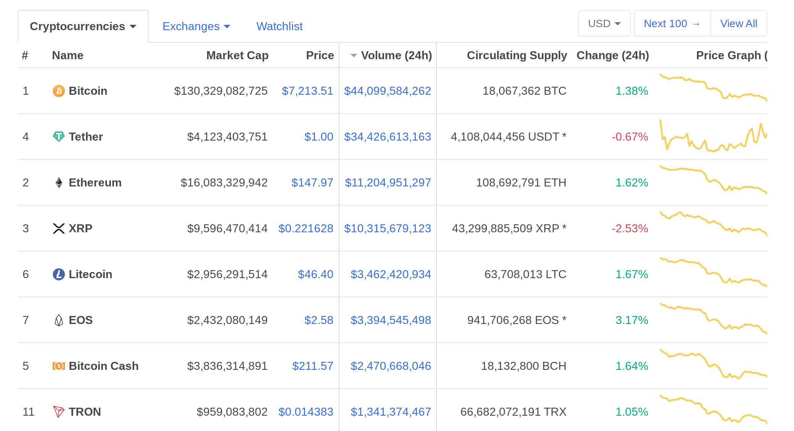The height and width of the screenshot is (431, 794).
Task: Click the Tether coin logo
Action: [58, 137]
